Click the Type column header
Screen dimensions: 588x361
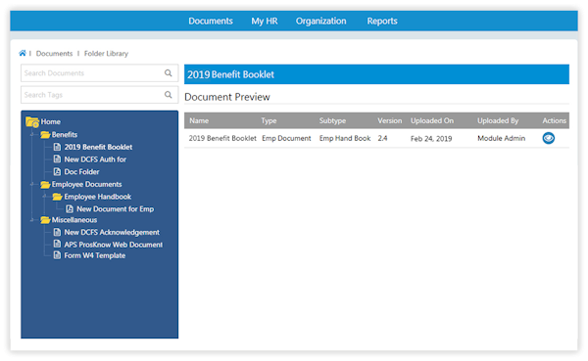(x=269, y=120)
